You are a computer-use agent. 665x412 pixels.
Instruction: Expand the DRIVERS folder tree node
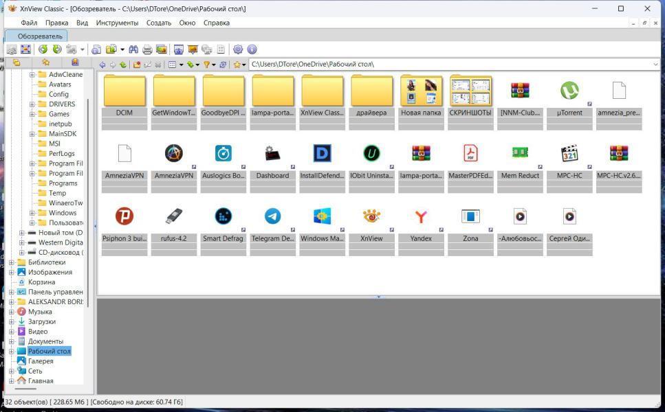click(32, 104)
